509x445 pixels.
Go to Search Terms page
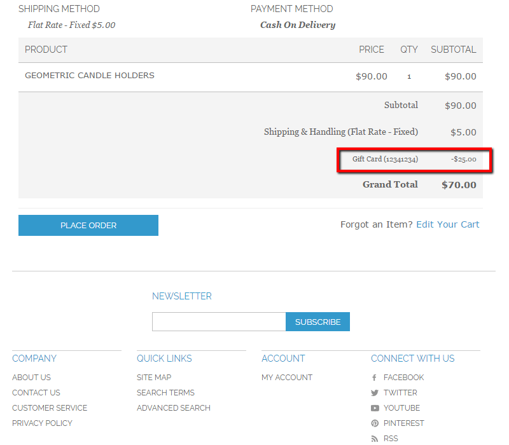(165, 393)
